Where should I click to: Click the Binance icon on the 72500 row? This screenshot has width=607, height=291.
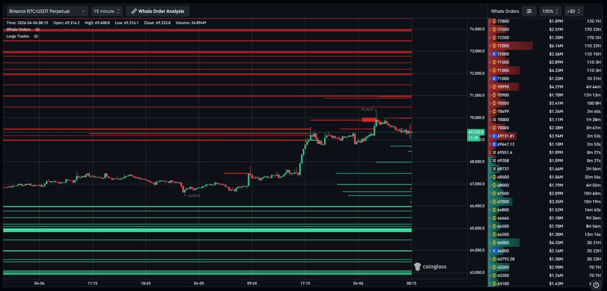tap(494, 29)
